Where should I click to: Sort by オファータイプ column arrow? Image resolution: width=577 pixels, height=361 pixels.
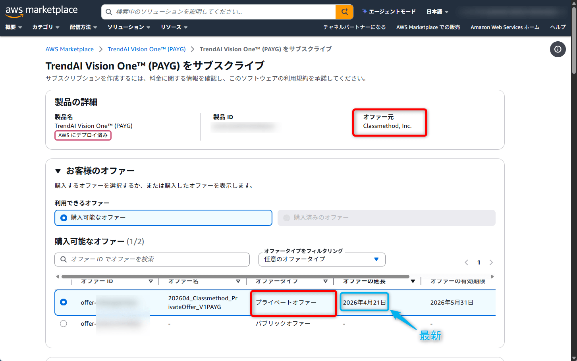coord(326,281)
